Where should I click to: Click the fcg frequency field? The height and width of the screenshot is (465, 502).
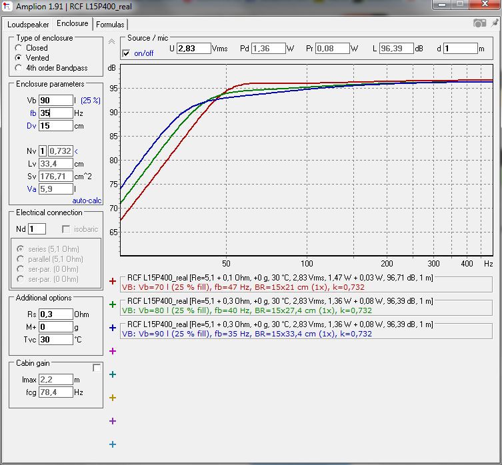click(x=56, y=392)
